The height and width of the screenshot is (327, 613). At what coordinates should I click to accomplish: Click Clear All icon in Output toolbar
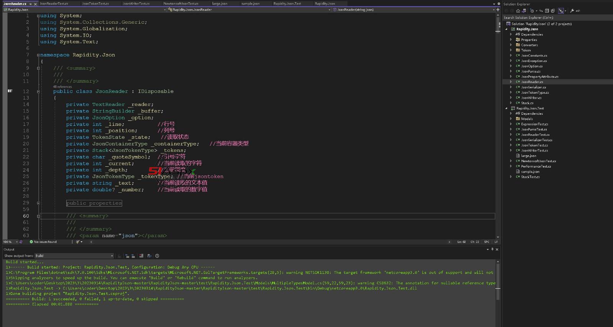(x=141, y=256)
